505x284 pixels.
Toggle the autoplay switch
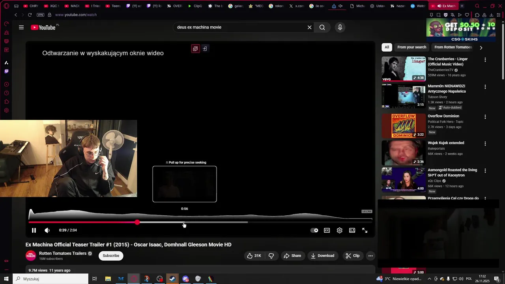coord(314,230)
